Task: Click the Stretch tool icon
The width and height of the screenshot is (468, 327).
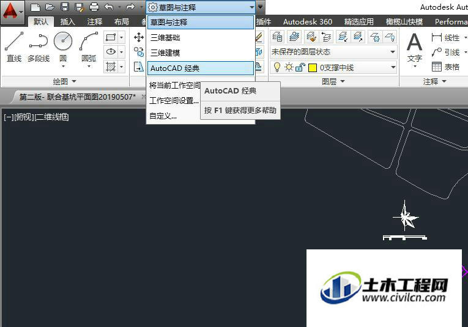Action: [x=139, y=67]
